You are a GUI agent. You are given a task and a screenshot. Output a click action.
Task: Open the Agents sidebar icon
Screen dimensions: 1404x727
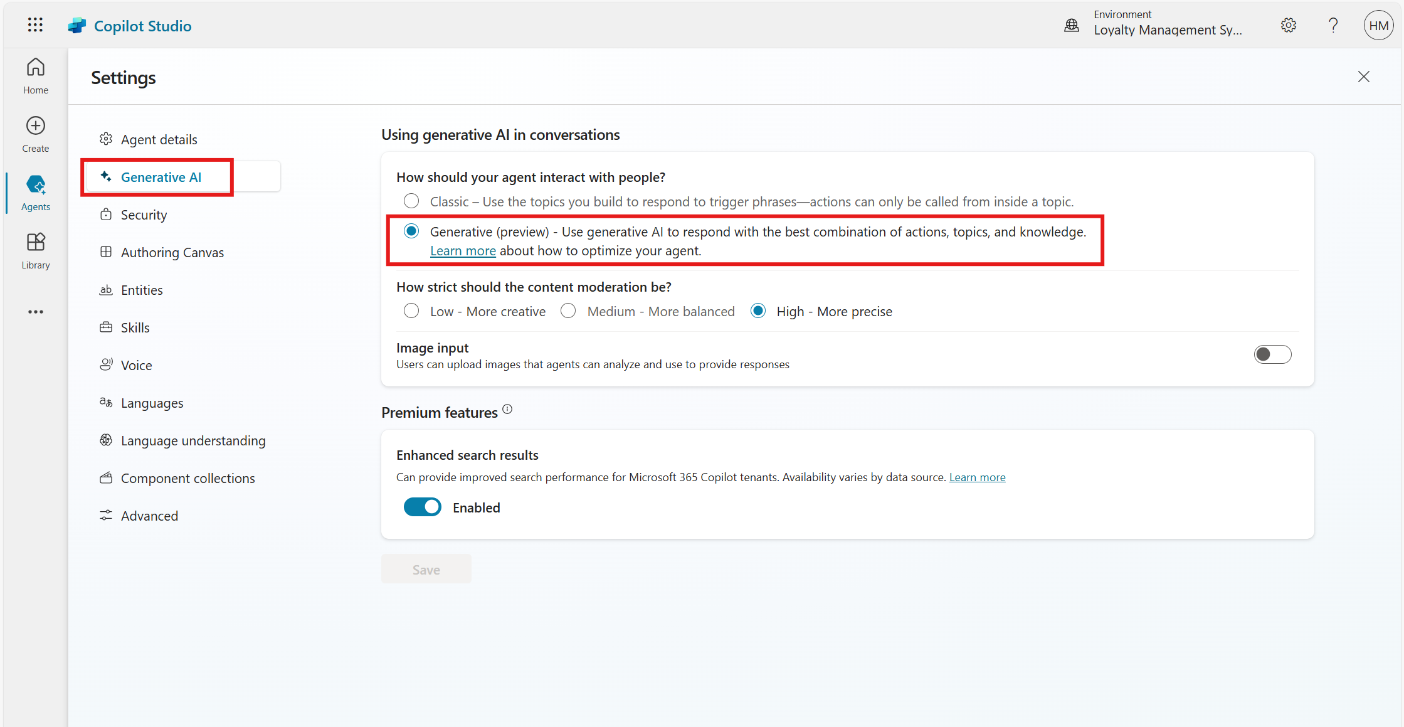coord(36,192)
